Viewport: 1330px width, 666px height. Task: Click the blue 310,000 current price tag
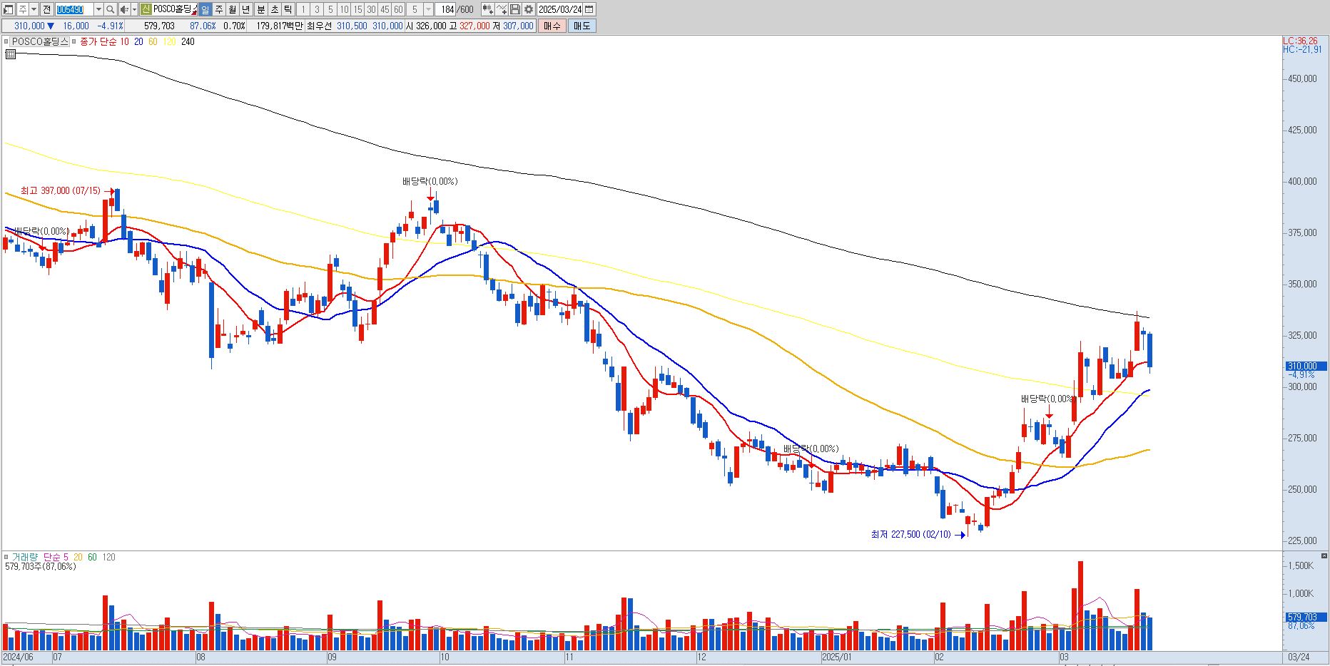tap(1306, 366)
